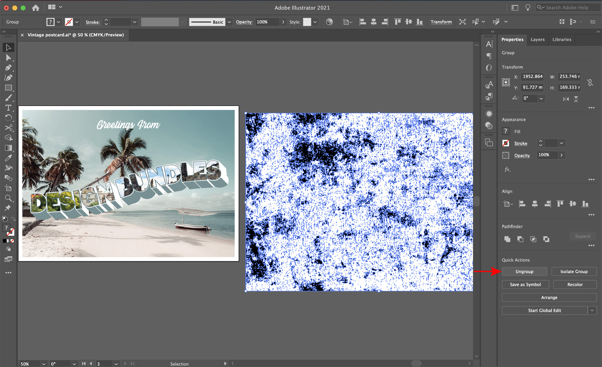Select the Rotate tool
This screenshot has width=602, height=367.
click(x=8, y=118)
